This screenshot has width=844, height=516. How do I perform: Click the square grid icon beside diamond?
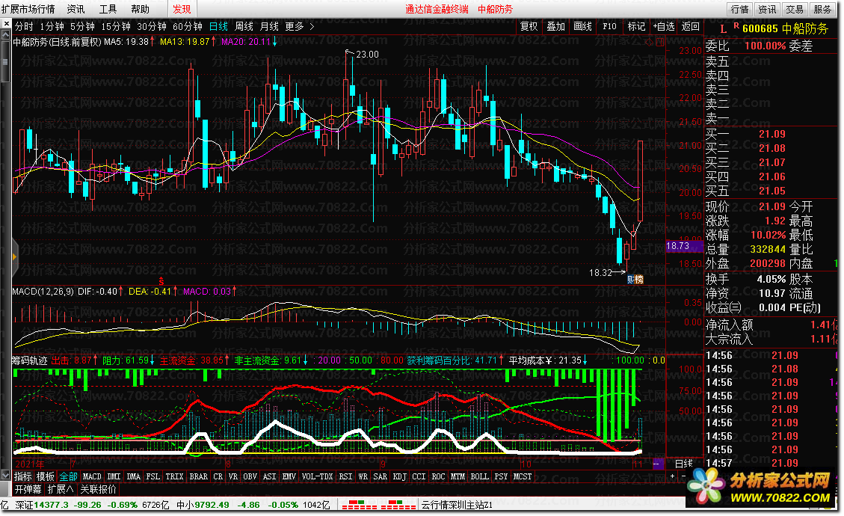(x=660, y=41)
